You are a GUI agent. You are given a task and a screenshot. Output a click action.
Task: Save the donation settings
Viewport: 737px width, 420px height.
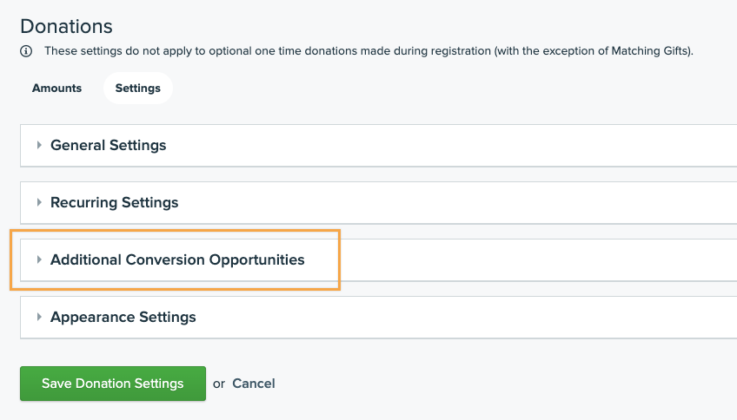tap(112, 384)
